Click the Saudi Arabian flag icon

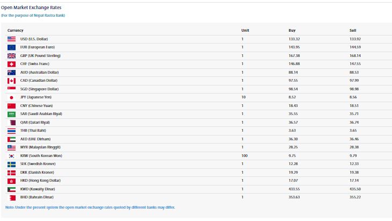click(11, 114)
